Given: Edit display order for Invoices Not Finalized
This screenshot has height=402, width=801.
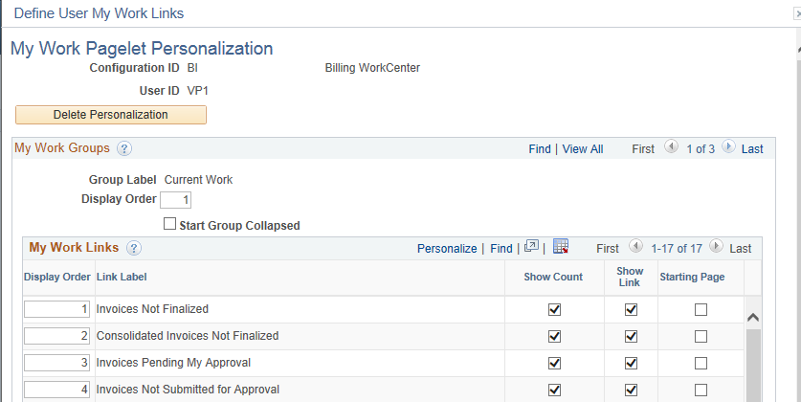Looking at the screenshot, I should click(x=57, y=309).
